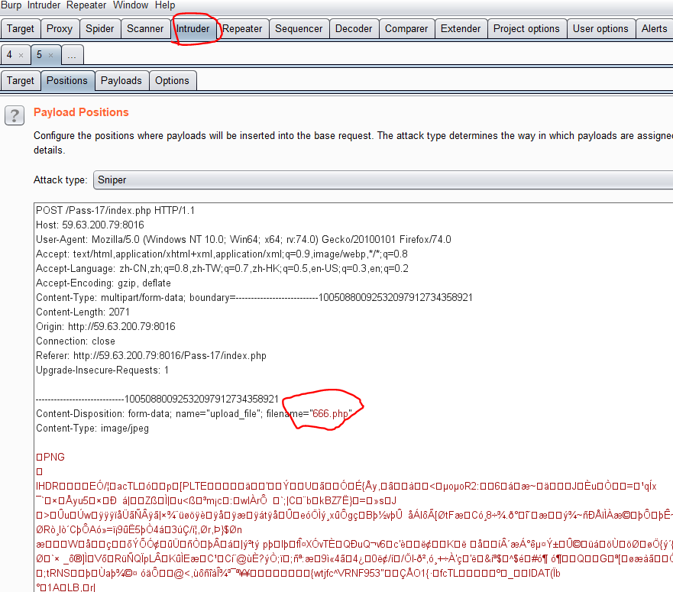The height and width of the screenshot is (592, 673).
Task: Switch to the Proxy tab
Action: point(60,29)
